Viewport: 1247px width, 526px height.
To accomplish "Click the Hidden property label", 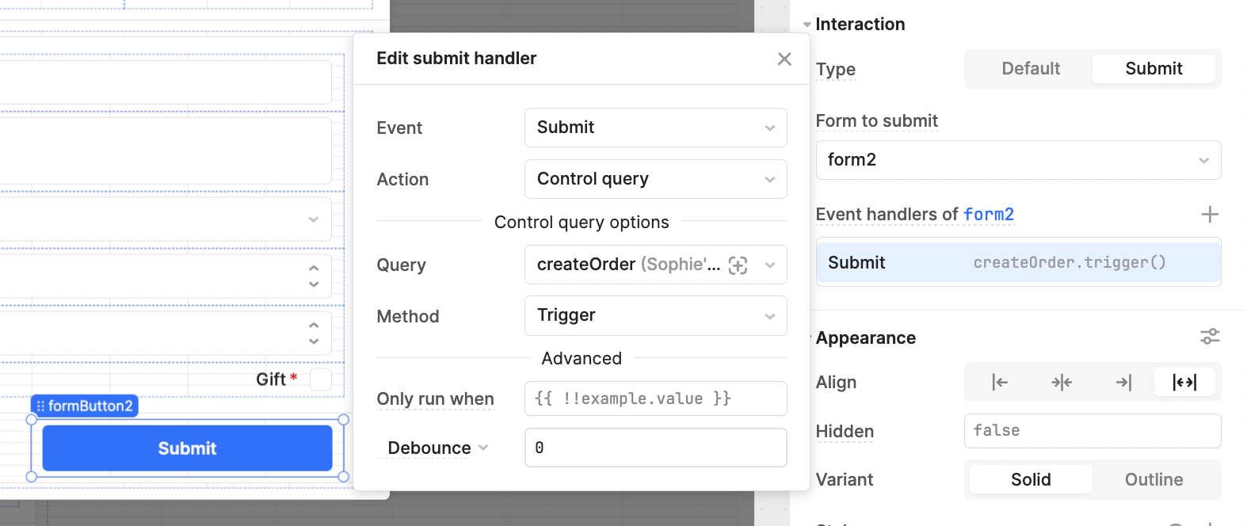I will coord(845,432).
